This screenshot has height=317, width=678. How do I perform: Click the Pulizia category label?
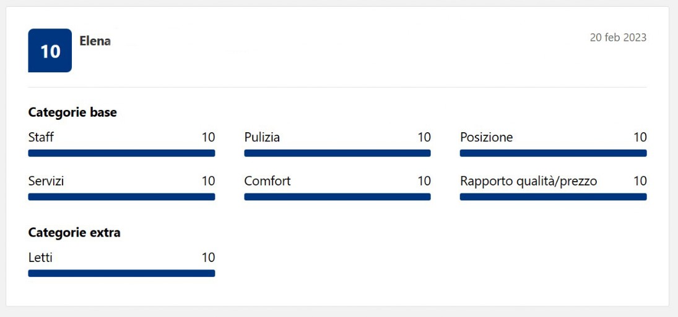(x=262, y=138)
